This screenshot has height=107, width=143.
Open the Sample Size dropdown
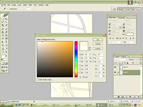(25, 9)
